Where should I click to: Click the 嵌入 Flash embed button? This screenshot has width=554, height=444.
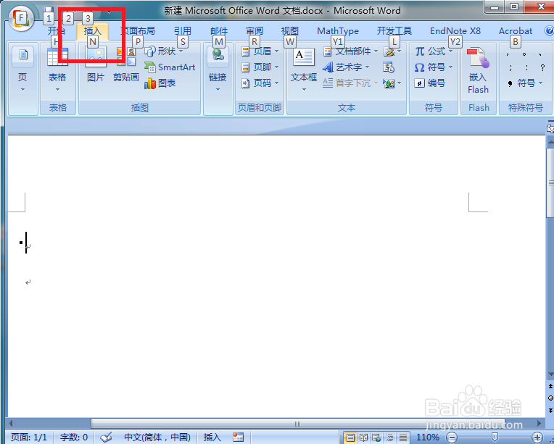479,70
